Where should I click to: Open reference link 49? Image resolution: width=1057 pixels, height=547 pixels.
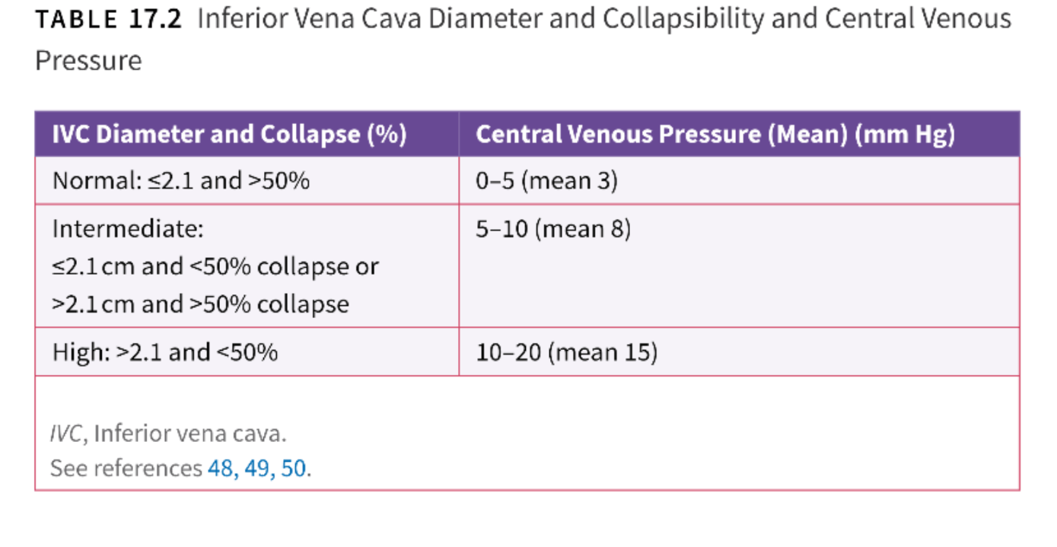(257, 468)
